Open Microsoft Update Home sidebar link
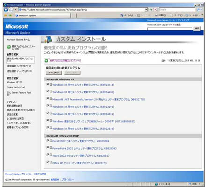Image resolution: width=207 pixels, height=189 pixels. 18,40
